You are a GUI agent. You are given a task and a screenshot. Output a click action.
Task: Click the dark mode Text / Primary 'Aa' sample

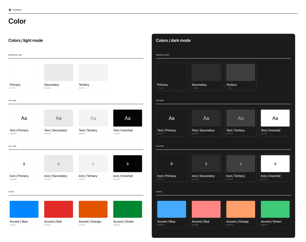172,118
